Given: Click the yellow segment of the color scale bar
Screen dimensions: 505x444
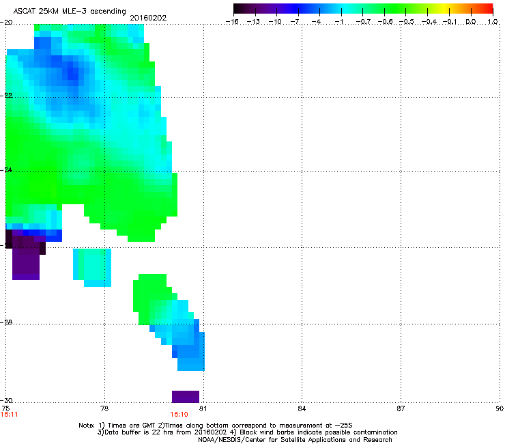Looking at the screenshot, I should [x=444, y=9].
